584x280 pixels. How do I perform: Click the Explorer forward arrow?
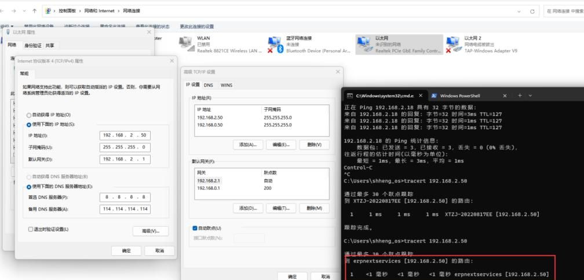tap(13, 11)
